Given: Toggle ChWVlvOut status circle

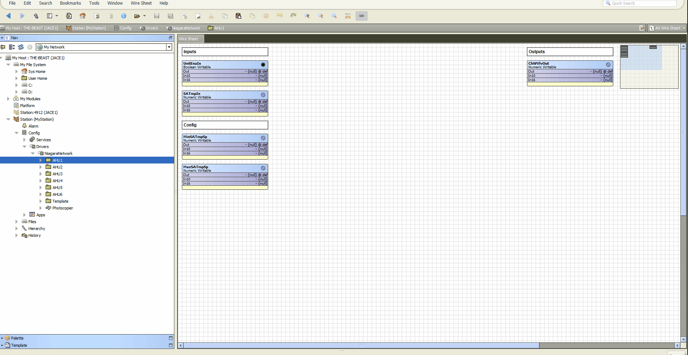Looking at the screenshot, I should [x=608, y=65].
